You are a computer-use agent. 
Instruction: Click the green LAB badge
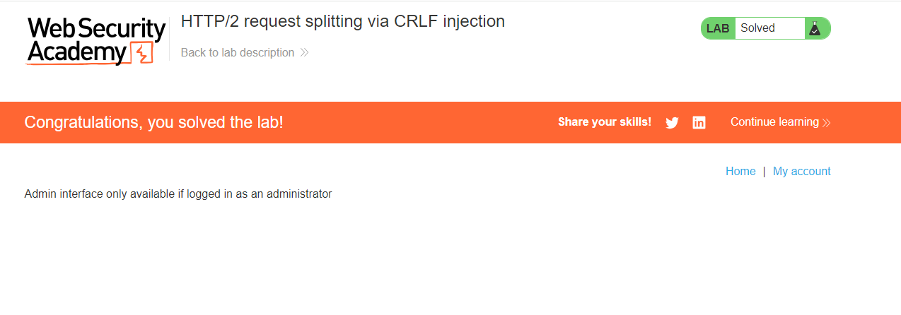718,28
